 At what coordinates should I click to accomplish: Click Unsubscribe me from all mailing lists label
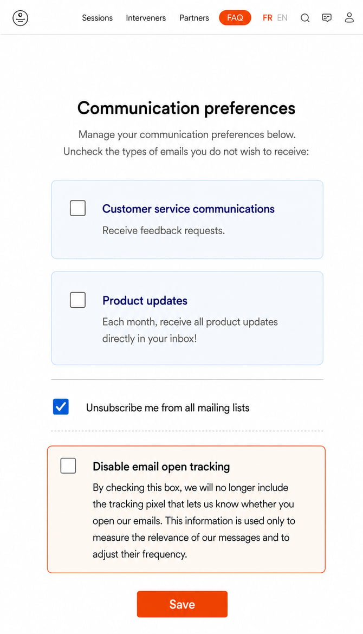coord(168,407)
